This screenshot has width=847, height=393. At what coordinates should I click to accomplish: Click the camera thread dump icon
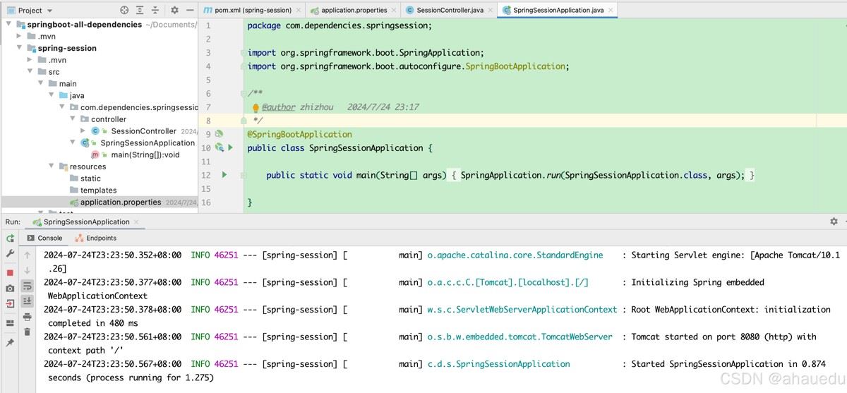pos(10,289)
